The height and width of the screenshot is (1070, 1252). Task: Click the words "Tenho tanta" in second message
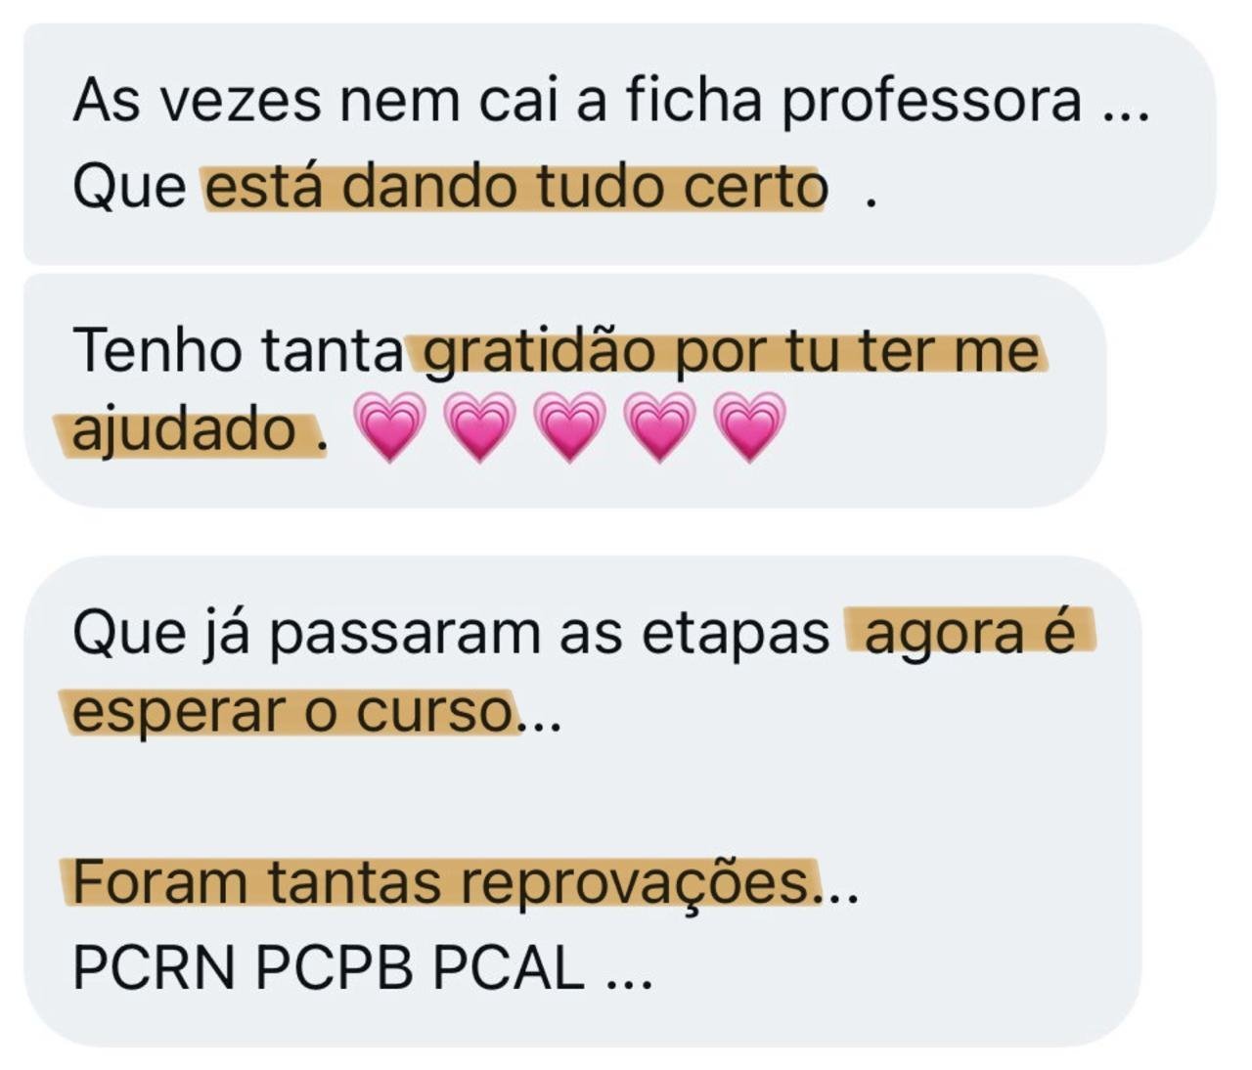(x=239, y=350)
